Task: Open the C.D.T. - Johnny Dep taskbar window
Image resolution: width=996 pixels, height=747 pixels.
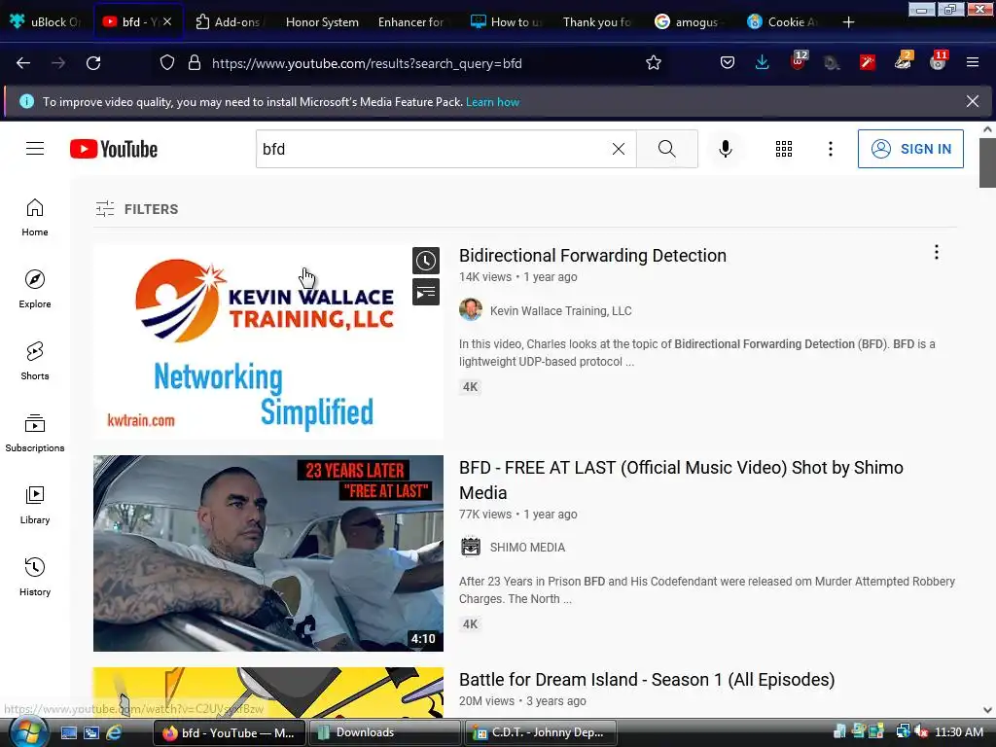Action: tap(540, 732)
